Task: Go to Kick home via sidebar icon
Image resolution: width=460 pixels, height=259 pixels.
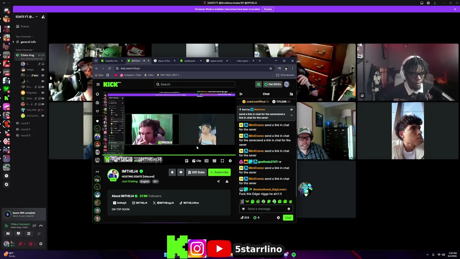Action: [97, 94]
